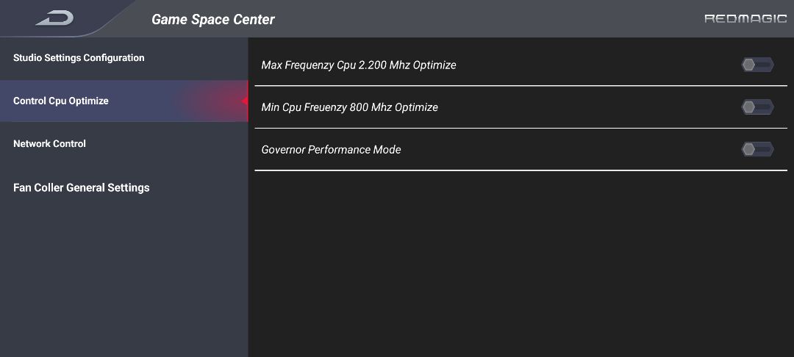Click the Governor Performance Mode text
Image resolution: width=794 pixels, height=357 pixels.
331,150
